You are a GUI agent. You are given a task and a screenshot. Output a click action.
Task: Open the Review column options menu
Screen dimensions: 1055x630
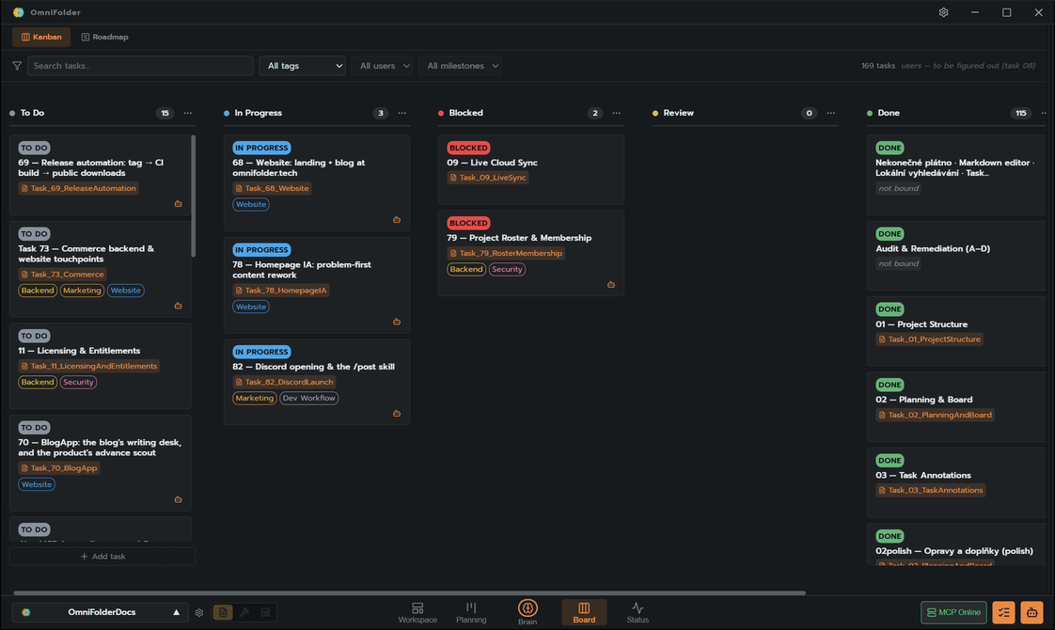[x=831, y=113]
